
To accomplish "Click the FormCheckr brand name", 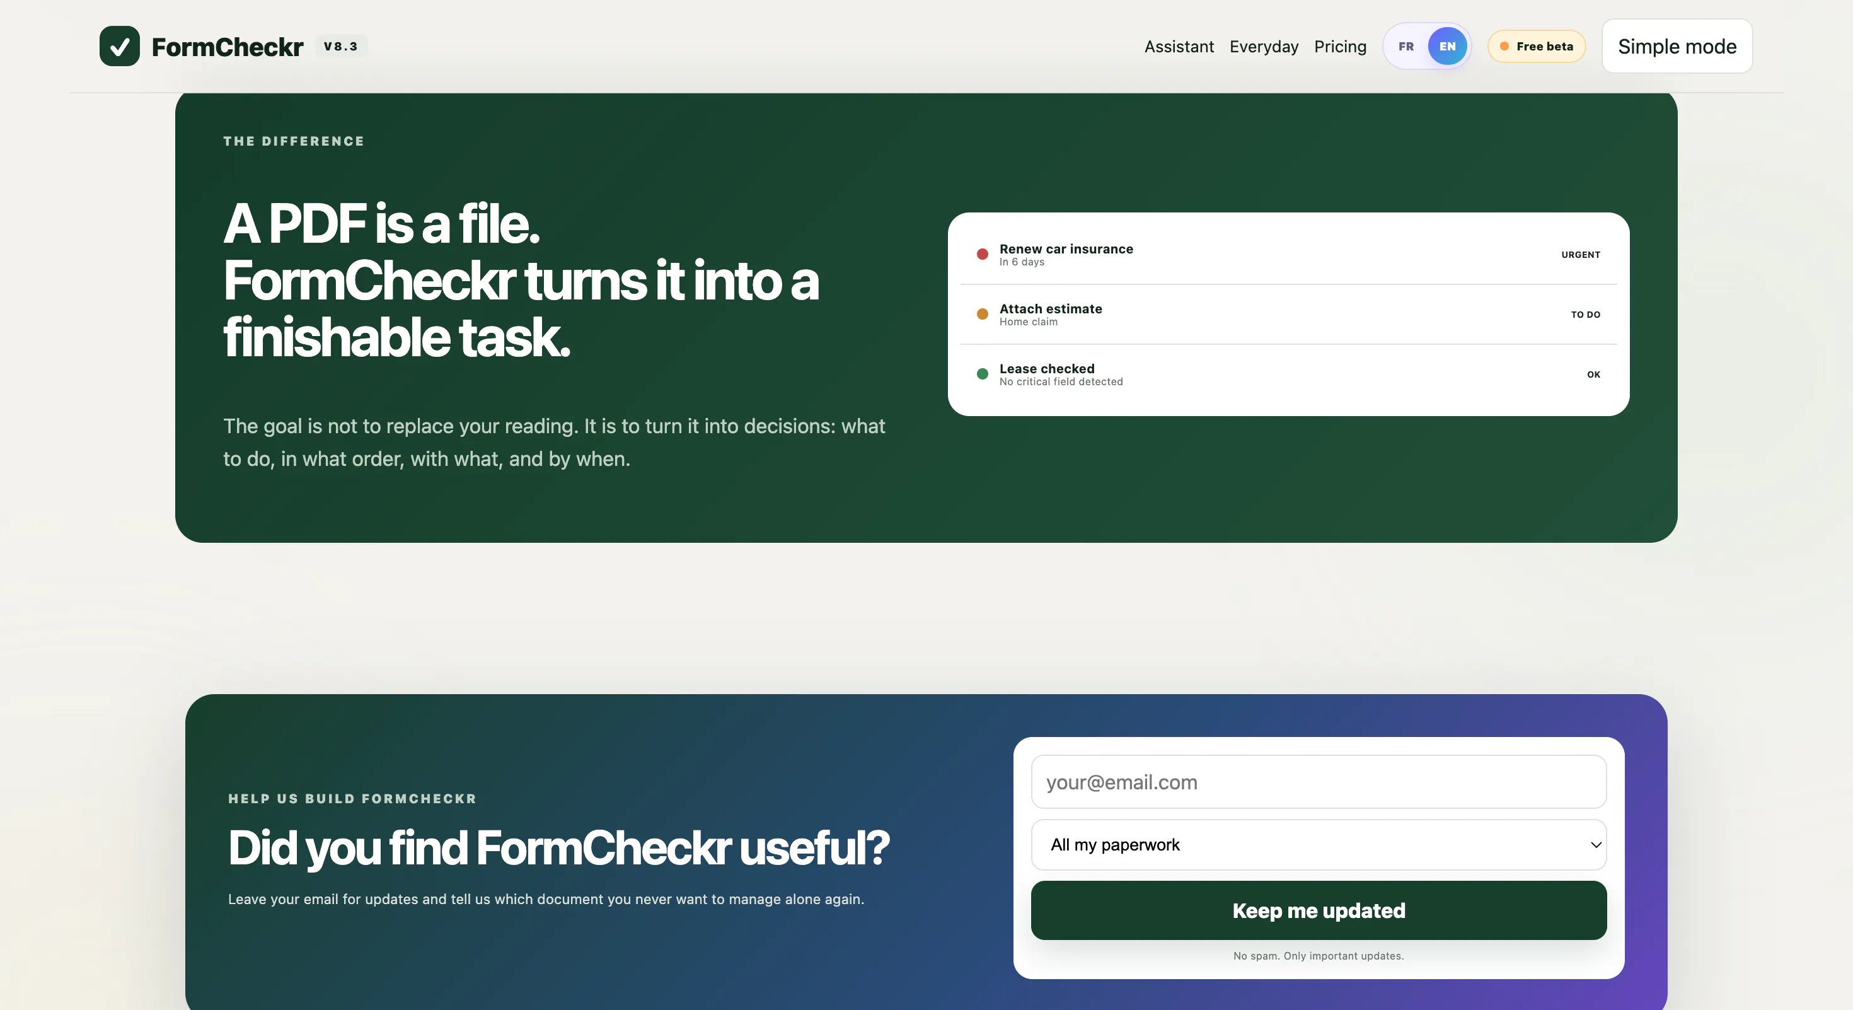I will (228, 47).
